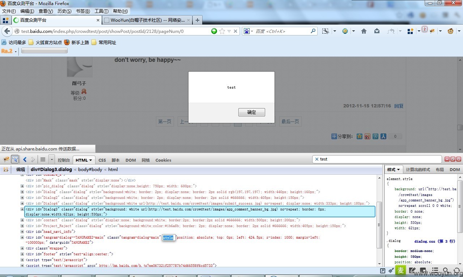Switch to 计算出的样式 side tab
Image resolution: width=463 pixels, height=277 pixels.
pos(418,170)
